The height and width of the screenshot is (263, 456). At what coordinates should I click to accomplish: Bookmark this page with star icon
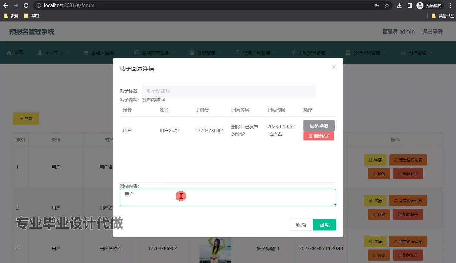click(387, 5)
